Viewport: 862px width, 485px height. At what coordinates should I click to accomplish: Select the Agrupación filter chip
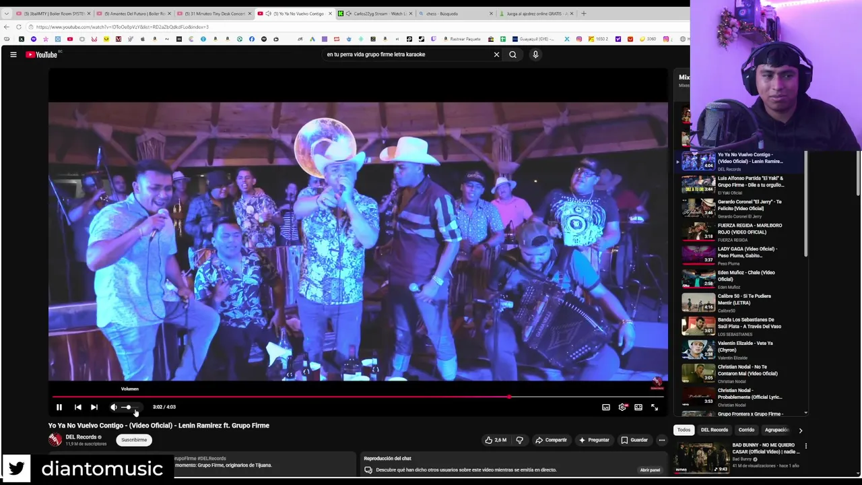tap(776, 430)
